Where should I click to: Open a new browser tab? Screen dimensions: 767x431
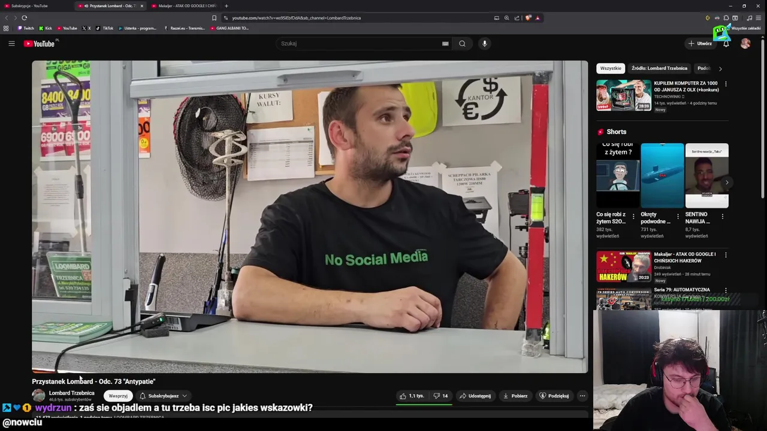226,6
